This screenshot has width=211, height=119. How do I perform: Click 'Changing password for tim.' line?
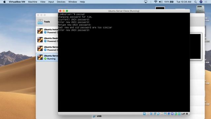[75, 17]
